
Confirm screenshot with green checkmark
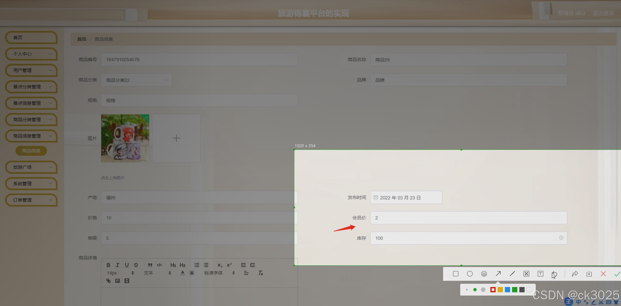tap(617, 274)
